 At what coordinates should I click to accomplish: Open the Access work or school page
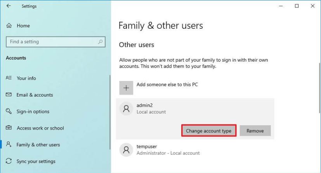pos(40,128)
